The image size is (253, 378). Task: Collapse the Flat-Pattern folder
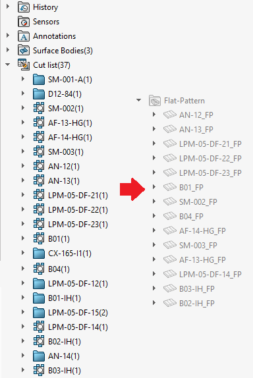[138, 100]
